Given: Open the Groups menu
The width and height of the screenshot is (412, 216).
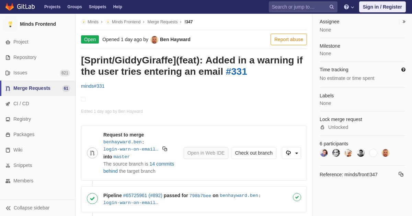Looking at the screenshot, I should [x=75, y=7].
